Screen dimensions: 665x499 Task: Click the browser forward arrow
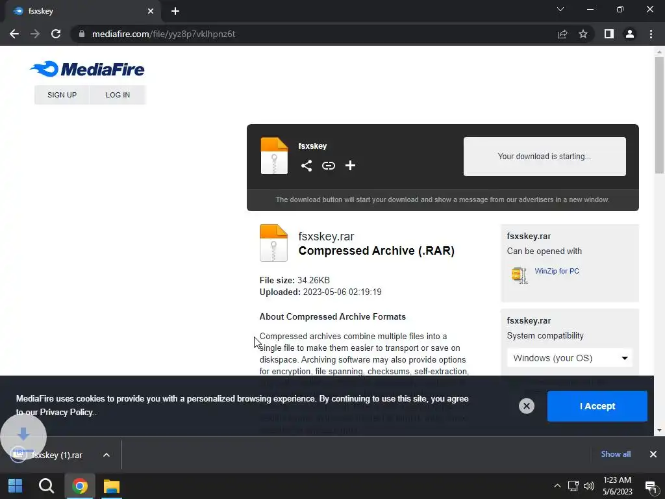[x=35, y=34]
